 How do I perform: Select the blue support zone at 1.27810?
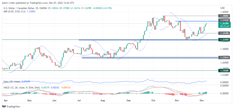coord(150,58)
